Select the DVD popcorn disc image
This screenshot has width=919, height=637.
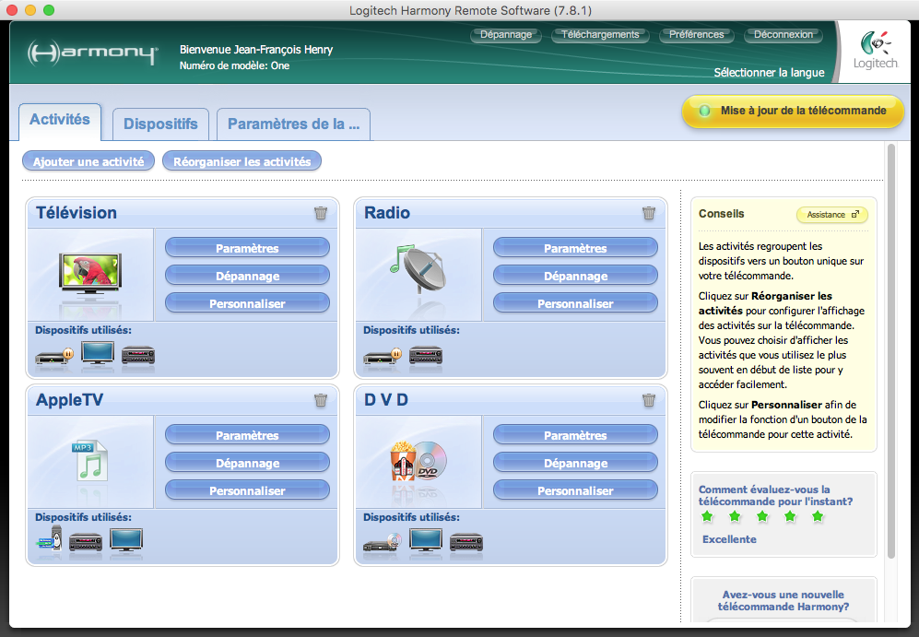(418, 461)
